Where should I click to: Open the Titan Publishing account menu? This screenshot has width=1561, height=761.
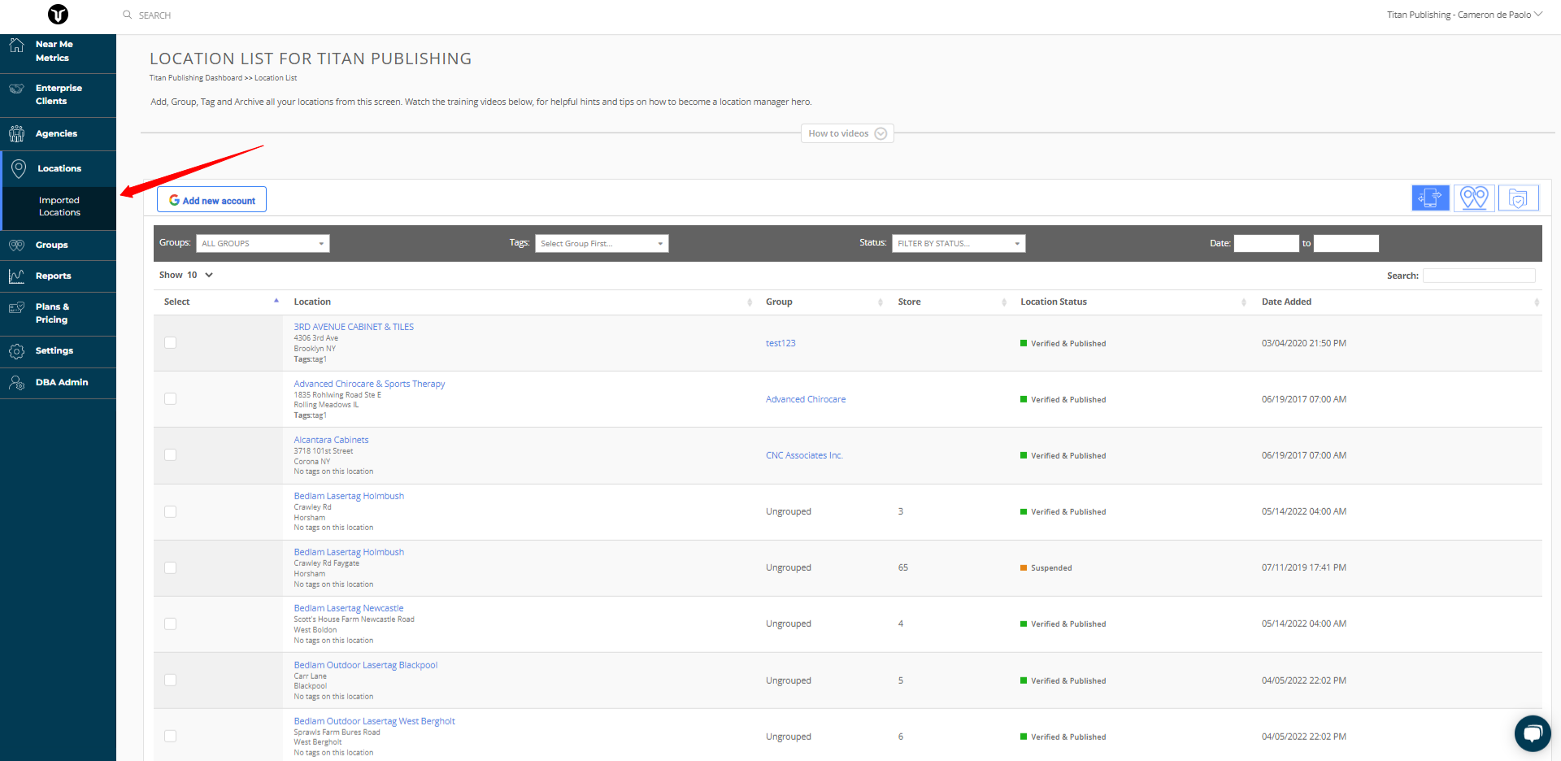click(1464, 15)
